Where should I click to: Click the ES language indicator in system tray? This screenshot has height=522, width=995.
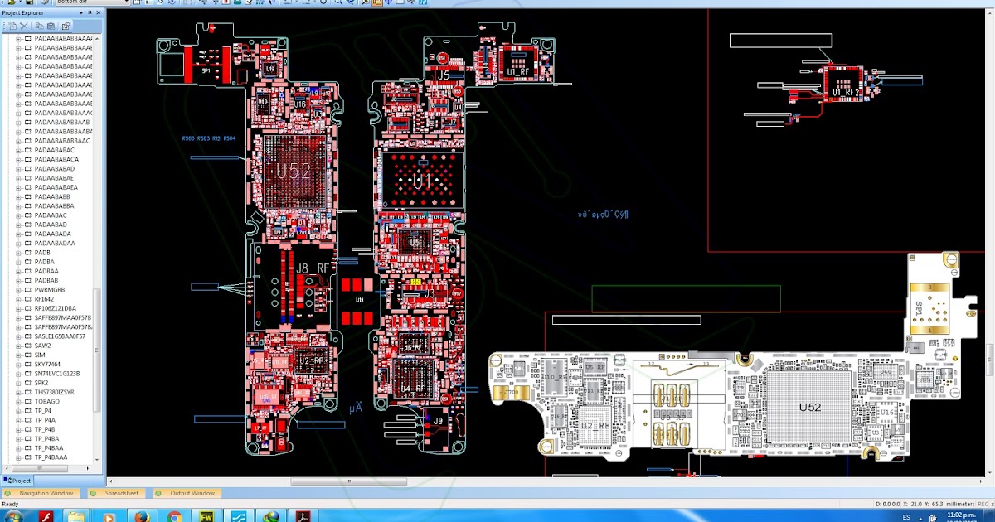point(905,515)
